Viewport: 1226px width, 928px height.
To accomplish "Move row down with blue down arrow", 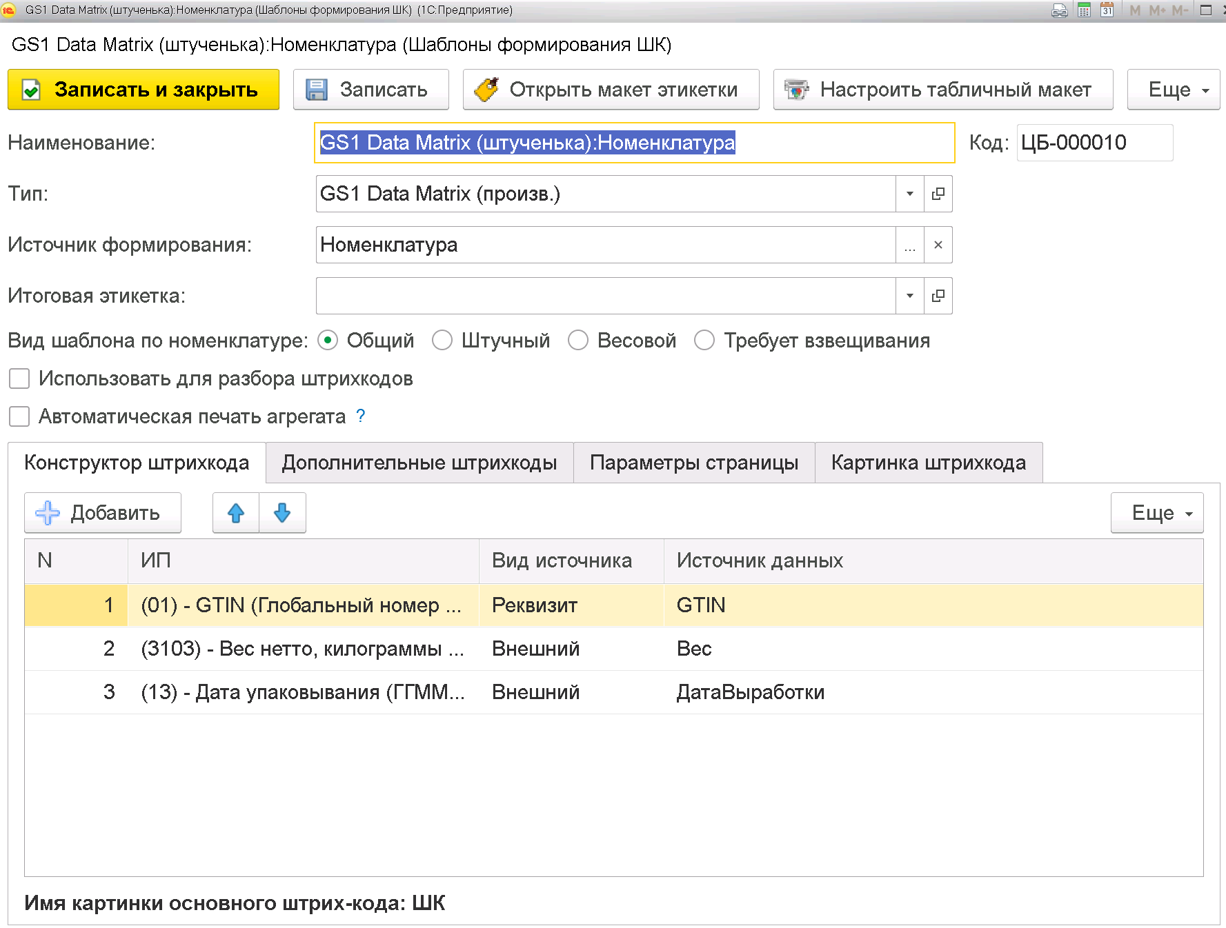I will 282,513.
